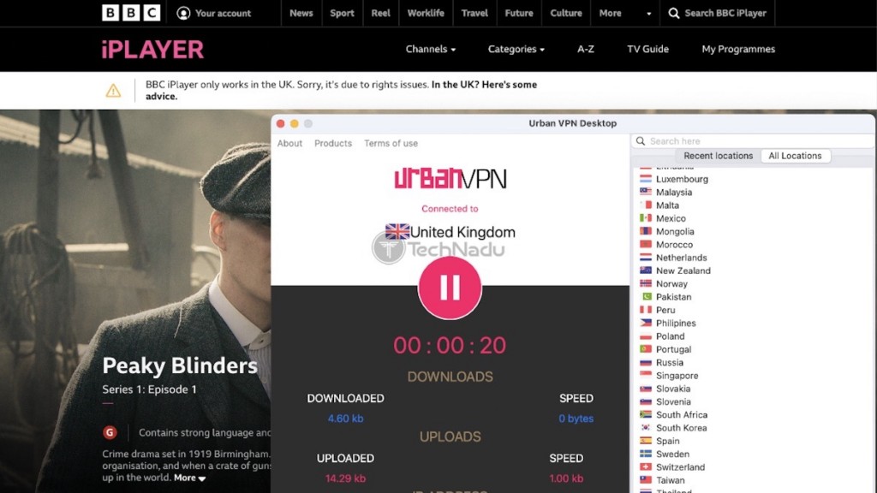Click the Norway flag icon
This screenshot has width=877, height=493.
click(646, 283)
